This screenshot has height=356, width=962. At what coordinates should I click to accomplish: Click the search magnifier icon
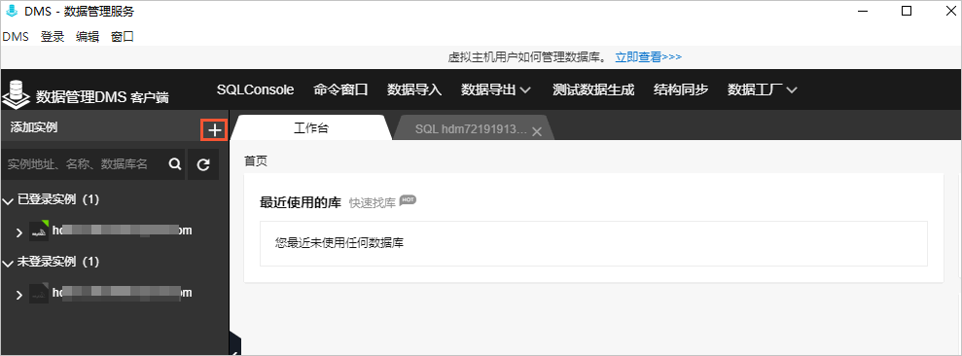(175, 163)
